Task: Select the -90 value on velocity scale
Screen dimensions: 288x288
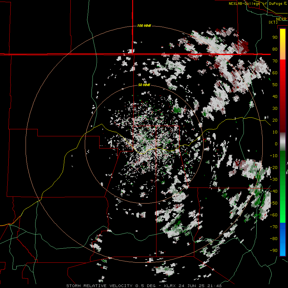Action: [274, 251]
